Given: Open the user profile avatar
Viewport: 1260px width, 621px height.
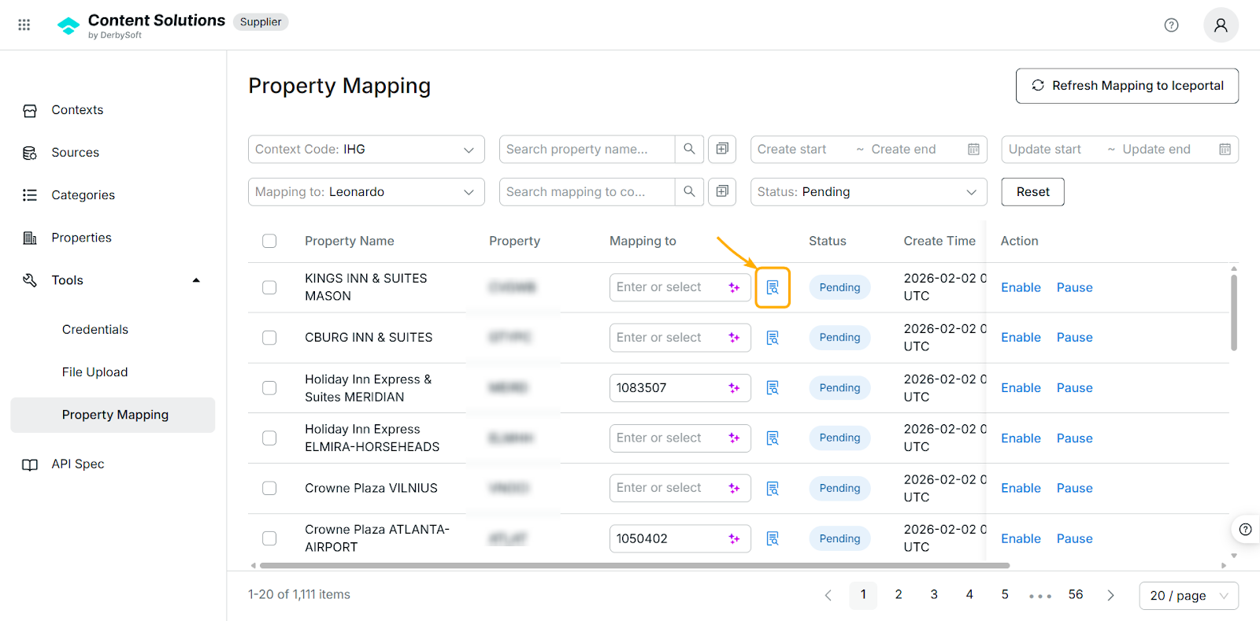Looking at the screenshot, I should click(1221, 25).
